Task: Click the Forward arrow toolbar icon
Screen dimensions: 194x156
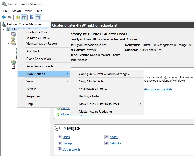Action: pyautogui.click(x=10, y=17)
